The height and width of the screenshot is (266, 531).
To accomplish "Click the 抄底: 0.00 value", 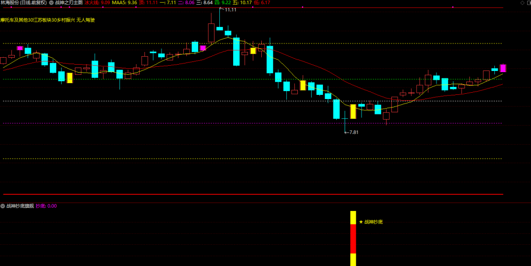I will 46,206.
